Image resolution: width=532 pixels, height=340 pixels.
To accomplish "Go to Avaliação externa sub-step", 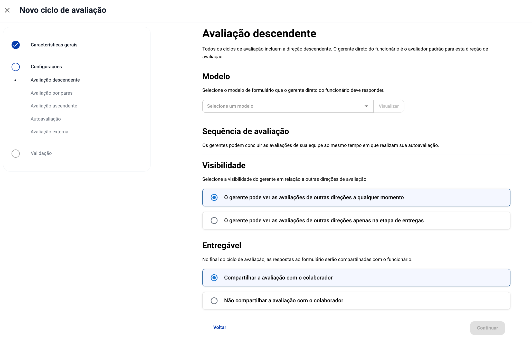I will click(49, 132).
